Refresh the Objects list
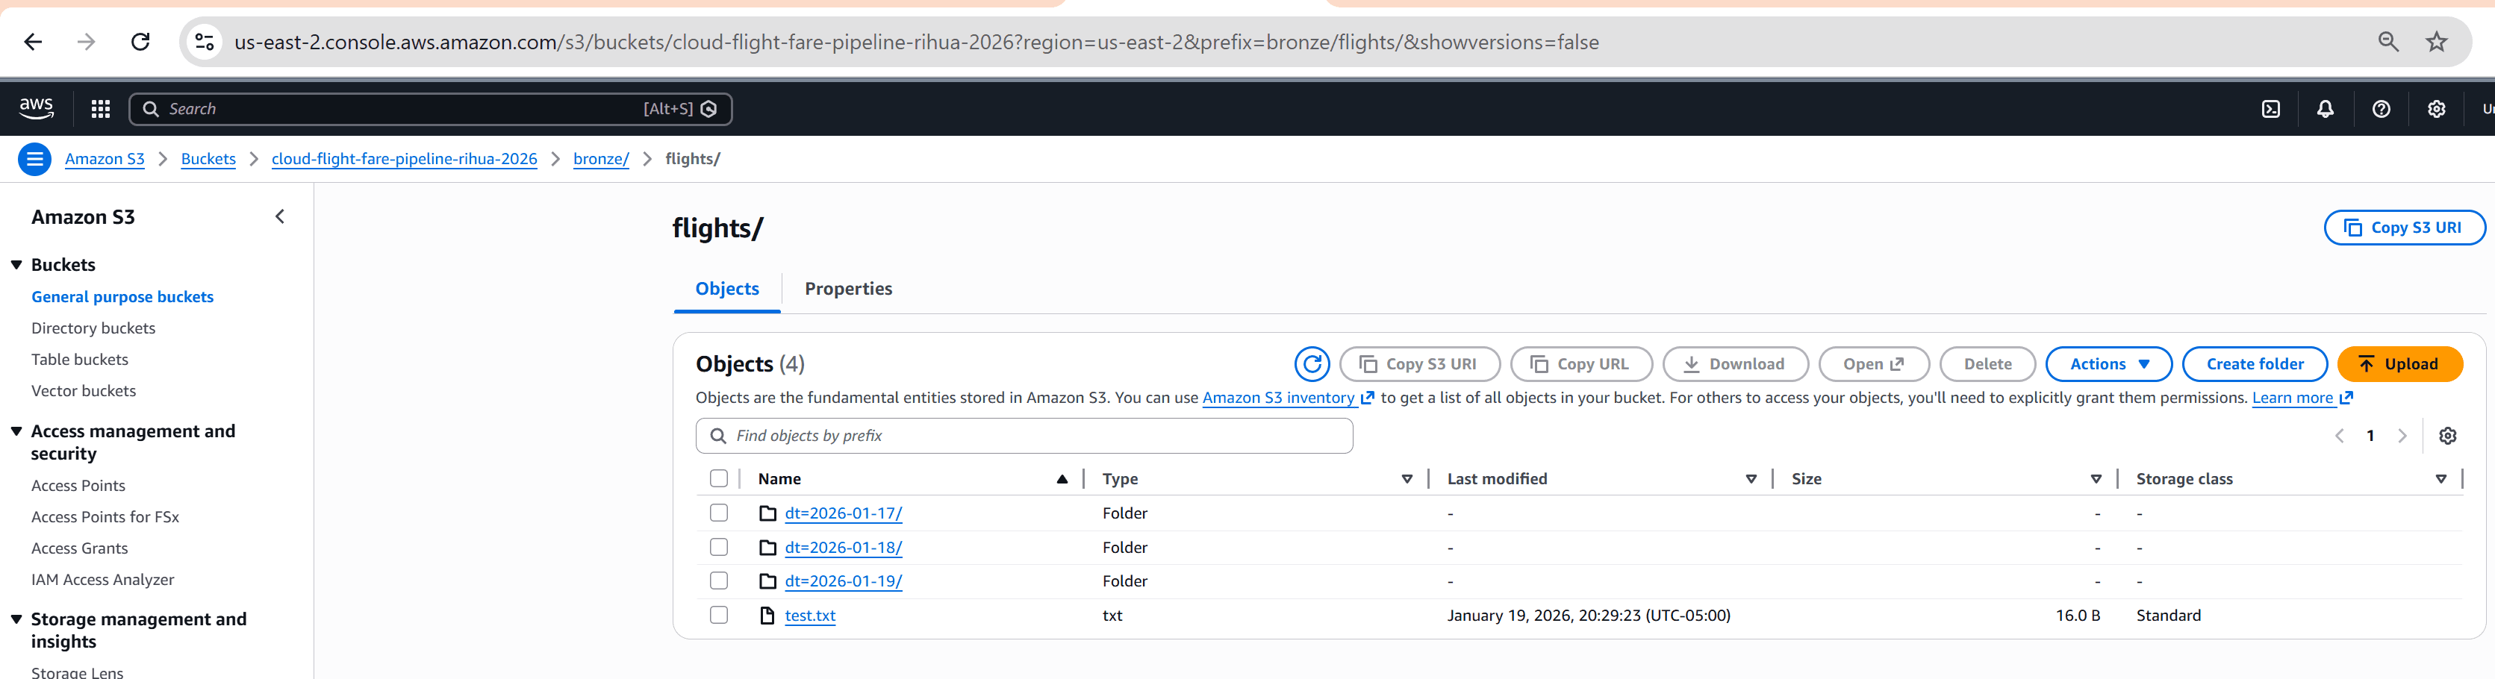The image size is (2495, 679). 1312,365
